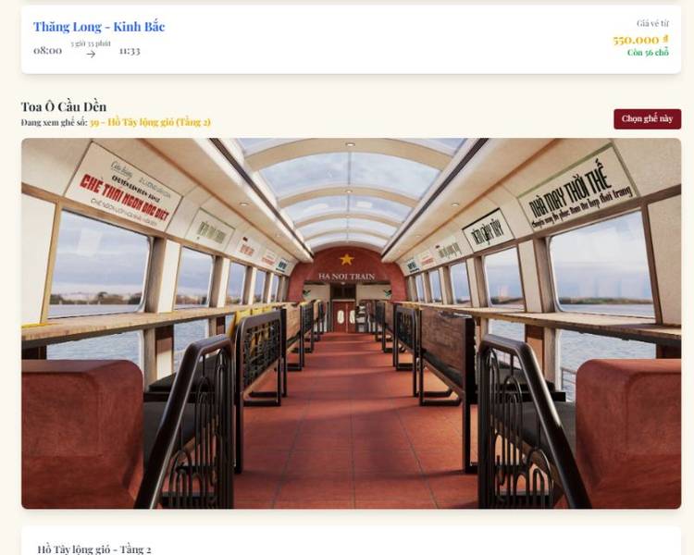Click the Toa Ô Cầu Dền carriage heading
The image size is (694, 555).
tap(64, 106)
